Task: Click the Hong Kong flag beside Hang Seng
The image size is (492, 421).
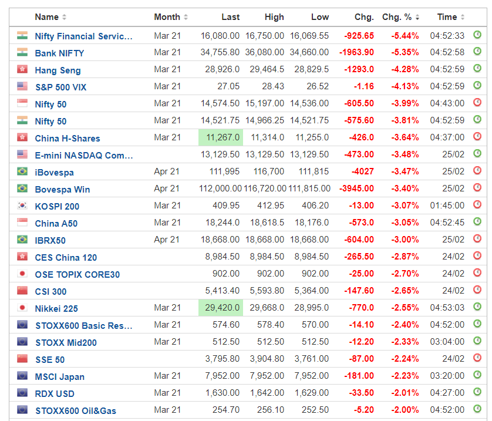Action: pyautogui.click(x=22, y=69)
